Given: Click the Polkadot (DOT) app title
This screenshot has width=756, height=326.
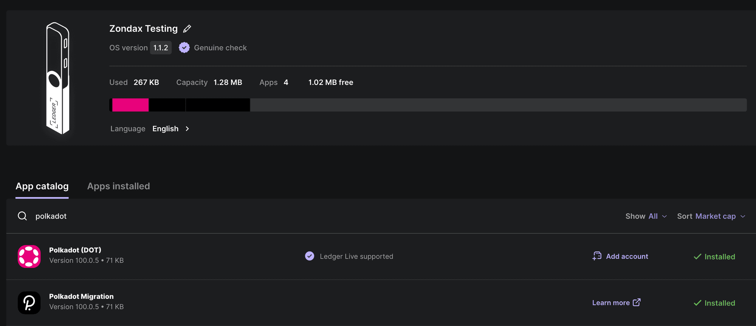Looking at the screenshot, I should tap(75, 250).
